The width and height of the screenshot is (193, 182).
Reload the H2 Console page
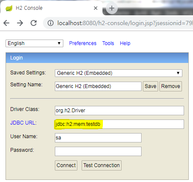point(34,23)
